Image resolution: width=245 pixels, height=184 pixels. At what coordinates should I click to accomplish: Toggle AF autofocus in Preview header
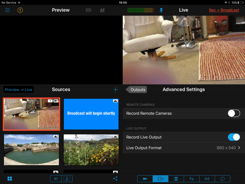point(102,10)
